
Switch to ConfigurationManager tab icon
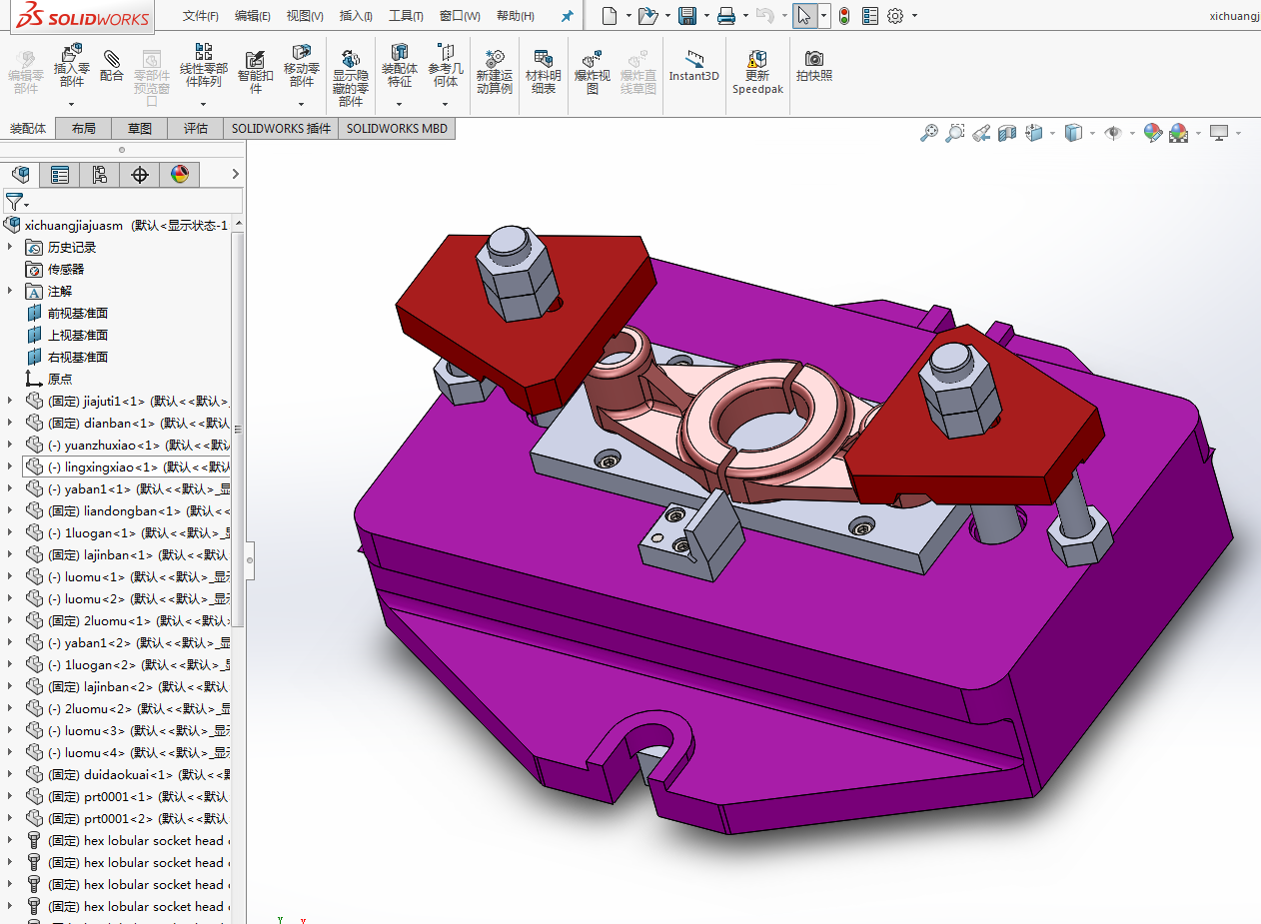[100, 175]
